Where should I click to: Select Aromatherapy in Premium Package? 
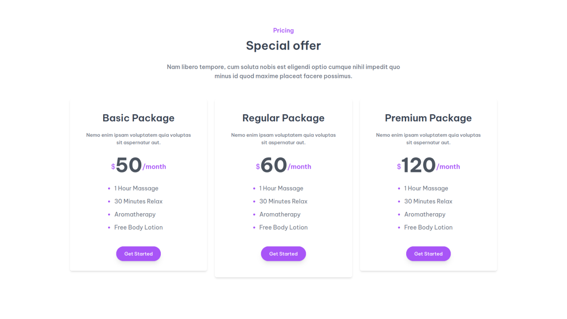[x=425, y=214]
